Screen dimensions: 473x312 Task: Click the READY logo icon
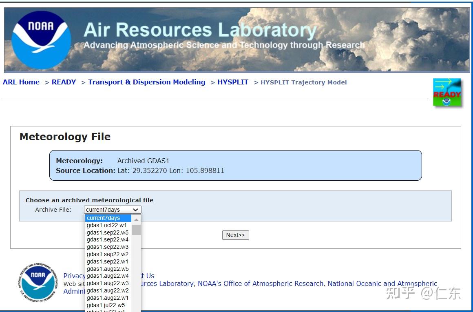[x=447, y=93]
